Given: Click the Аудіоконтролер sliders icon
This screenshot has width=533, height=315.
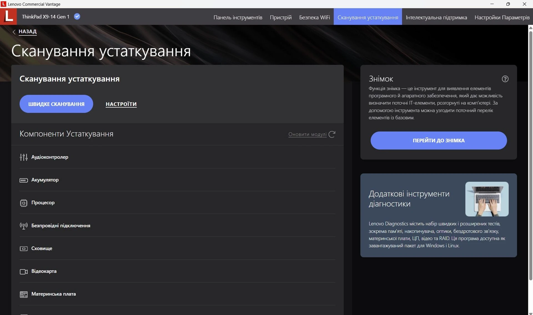Looking at the screenshot, I should coord(24,157).
